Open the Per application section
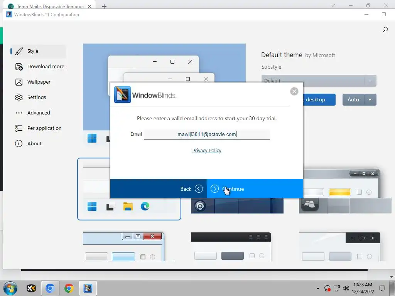395x296 pixels. (38, 128)
